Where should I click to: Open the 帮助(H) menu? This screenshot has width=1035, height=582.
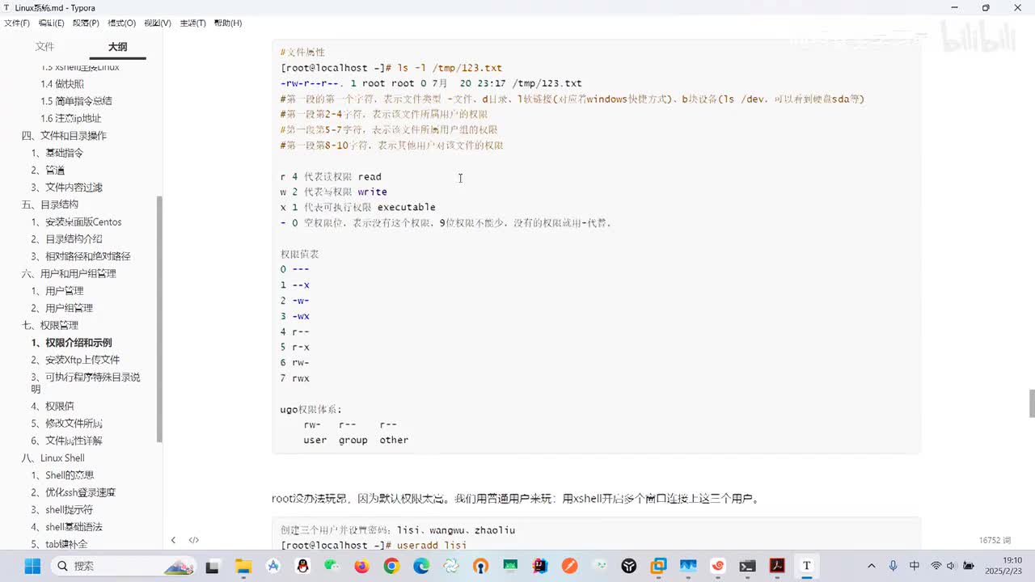228,23
